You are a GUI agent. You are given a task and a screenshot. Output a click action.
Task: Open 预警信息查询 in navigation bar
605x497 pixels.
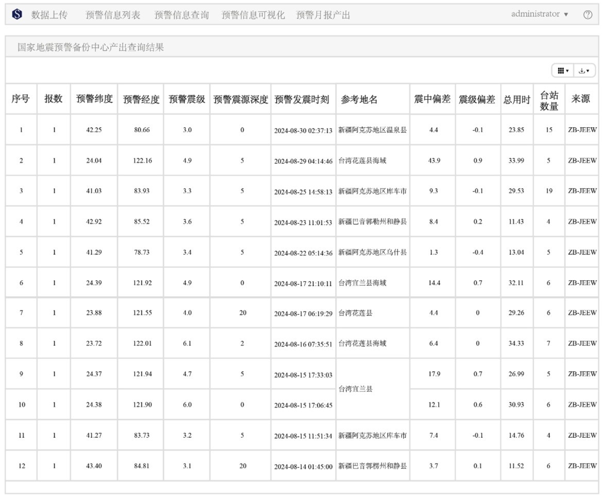tap(182, 15)
